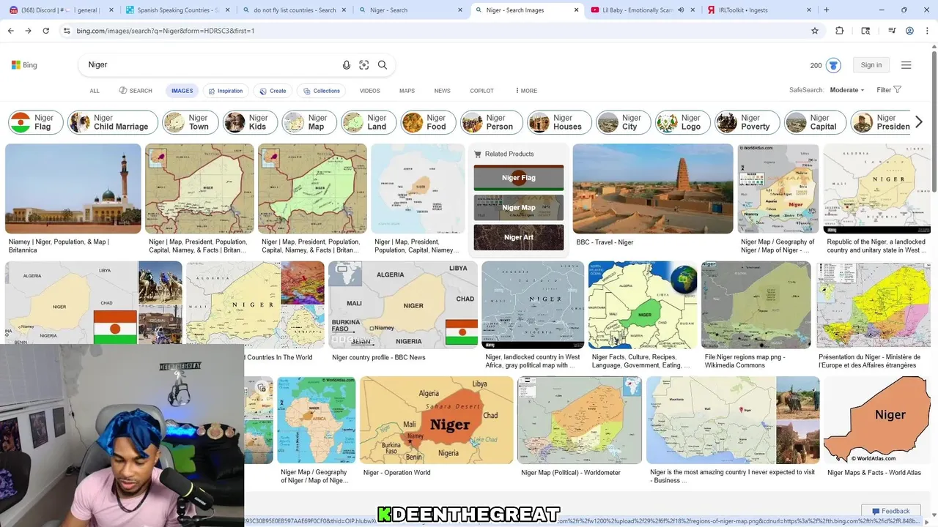Open 'Niger country profile - BBC News' link
938x527 pixels.
pyautogui.click(x=379, y=357)
